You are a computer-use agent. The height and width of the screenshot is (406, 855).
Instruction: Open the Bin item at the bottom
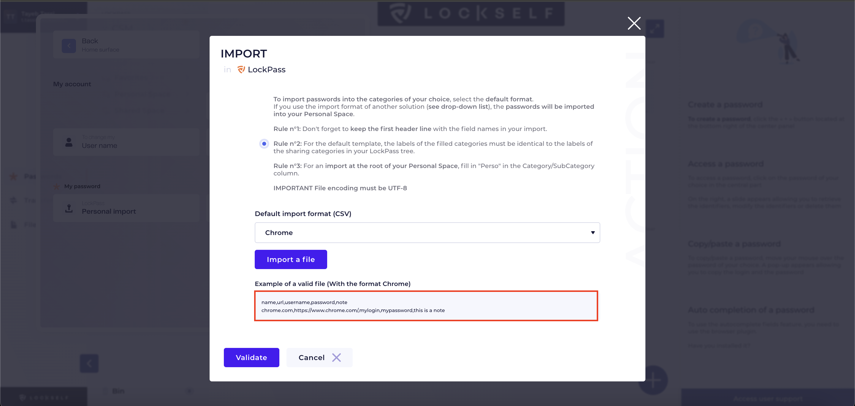coord(118,391)
